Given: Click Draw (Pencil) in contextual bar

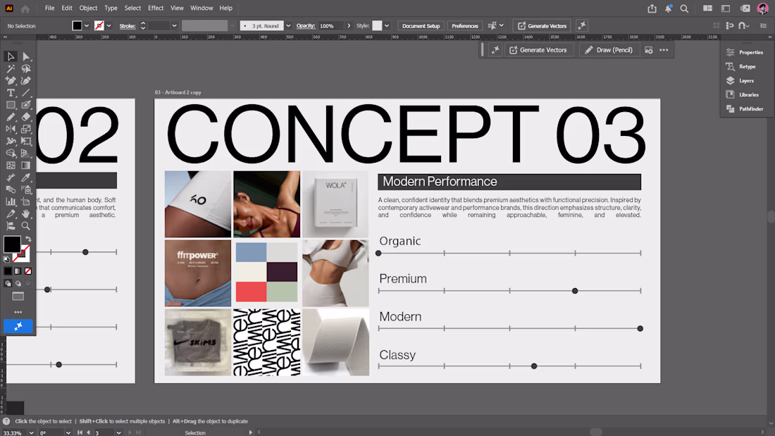Looking at the screenshot, I should click(x=609, y=50).
